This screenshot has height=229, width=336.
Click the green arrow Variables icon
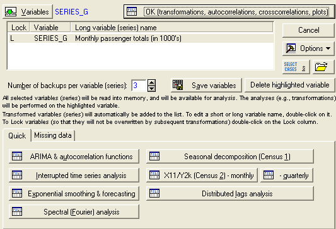coord(11,12)
